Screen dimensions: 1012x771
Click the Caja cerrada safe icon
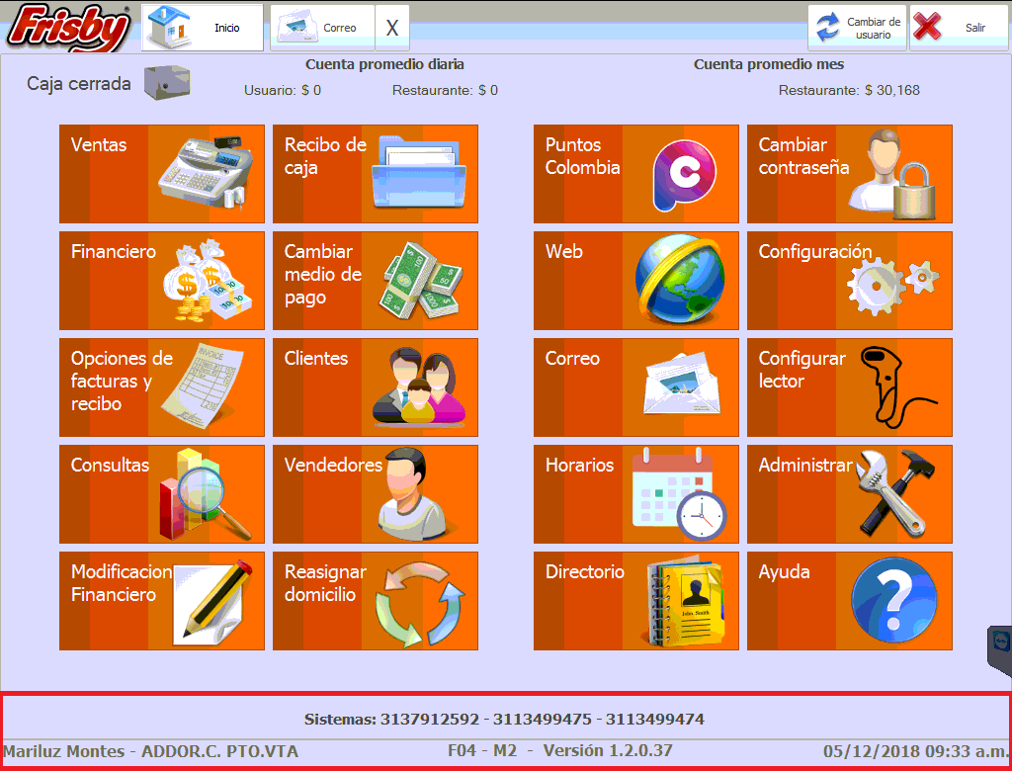coord(167,83)
